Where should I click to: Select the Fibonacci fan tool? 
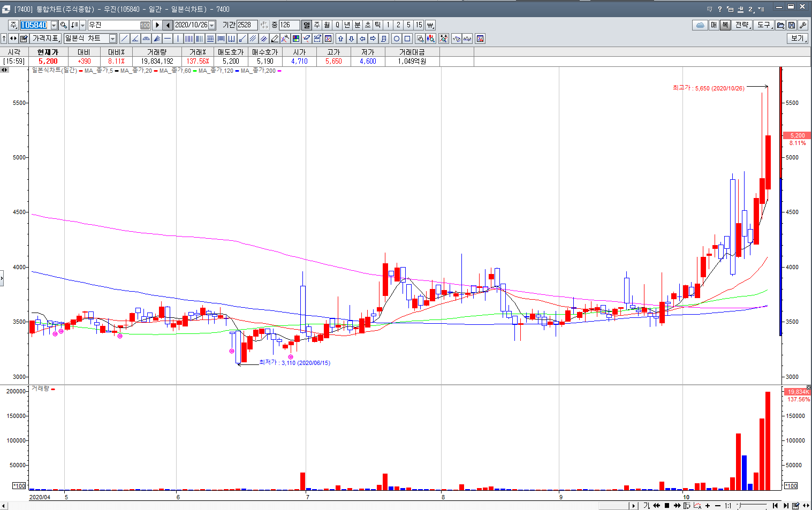[156, 39]
